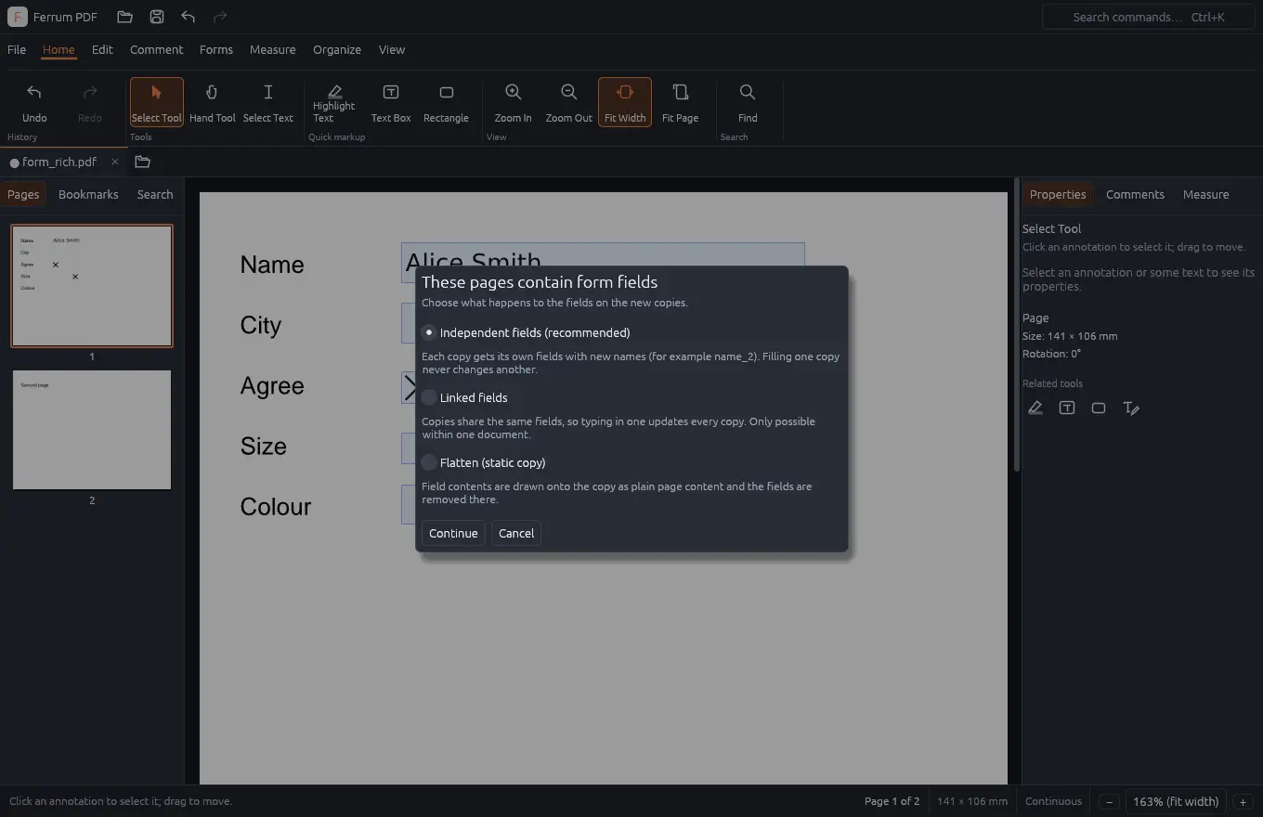Zoom In on the page

coord(513,102)
